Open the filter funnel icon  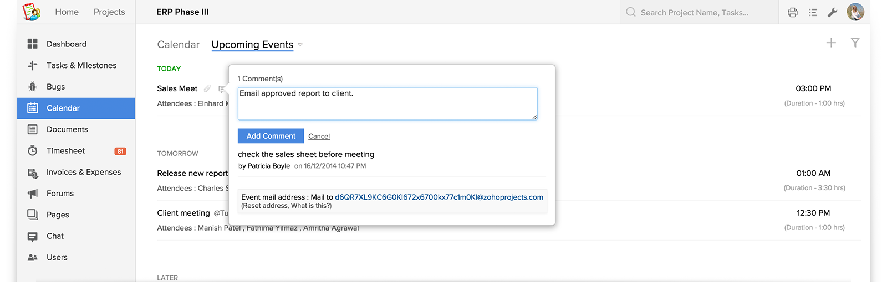pos(855,43)
